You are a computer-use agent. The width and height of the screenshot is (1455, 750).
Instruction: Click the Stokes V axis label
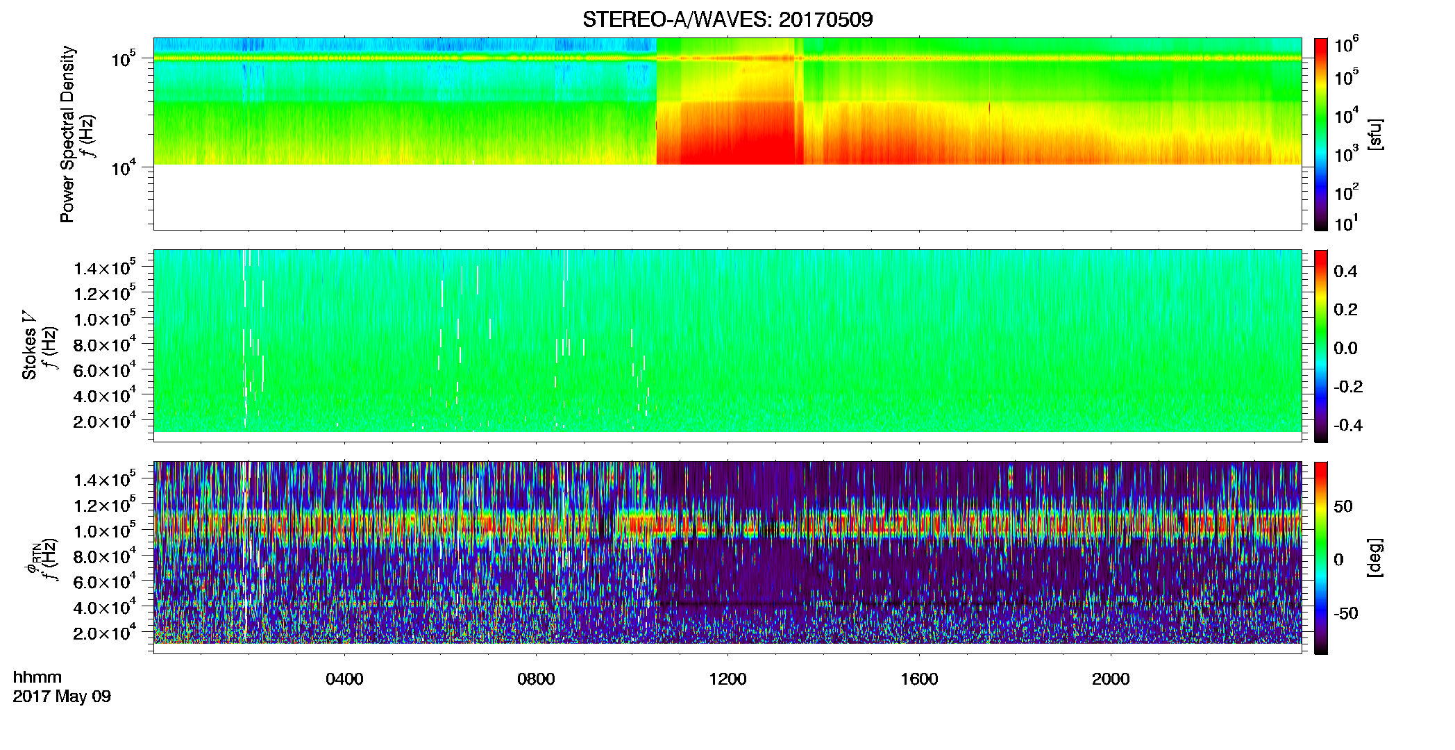(x=29, y=345)
